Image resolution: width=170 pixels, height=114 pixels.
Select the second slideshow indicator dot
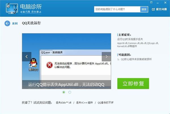coord(70,92)
